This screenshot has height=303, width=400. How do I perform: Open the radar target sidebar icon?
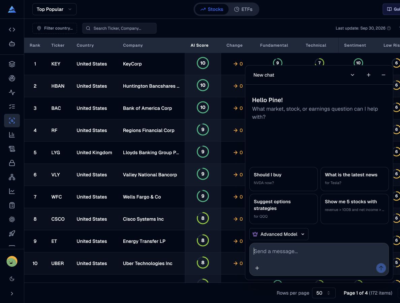pos(12,78)
